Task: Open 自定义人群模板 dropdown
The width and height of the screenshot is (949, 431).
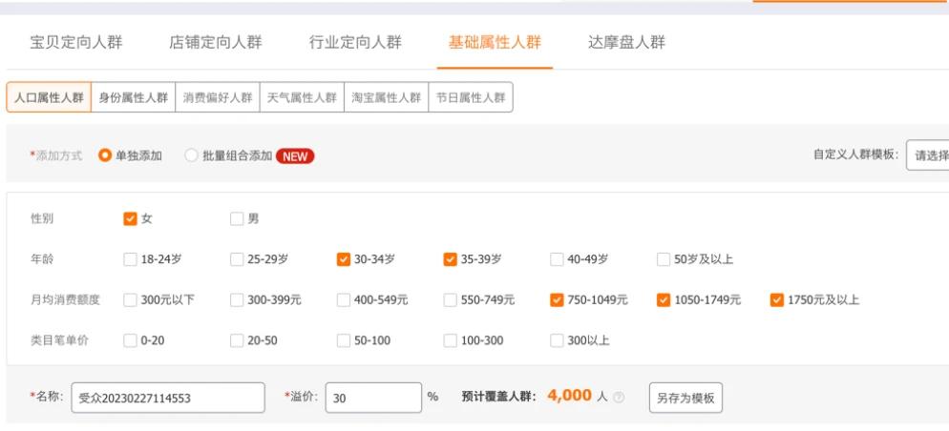Action: [x=927, y=155]
